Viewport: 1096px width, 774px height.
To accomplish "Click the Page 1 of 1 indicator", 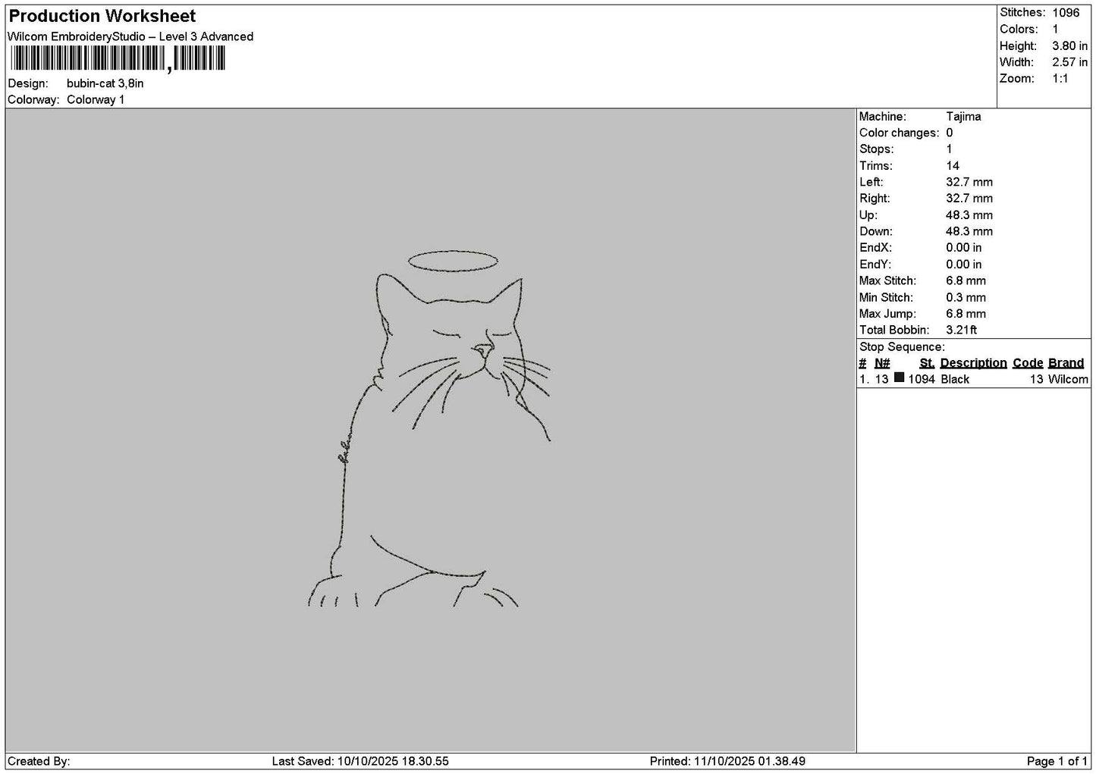I will (1057, 761).
